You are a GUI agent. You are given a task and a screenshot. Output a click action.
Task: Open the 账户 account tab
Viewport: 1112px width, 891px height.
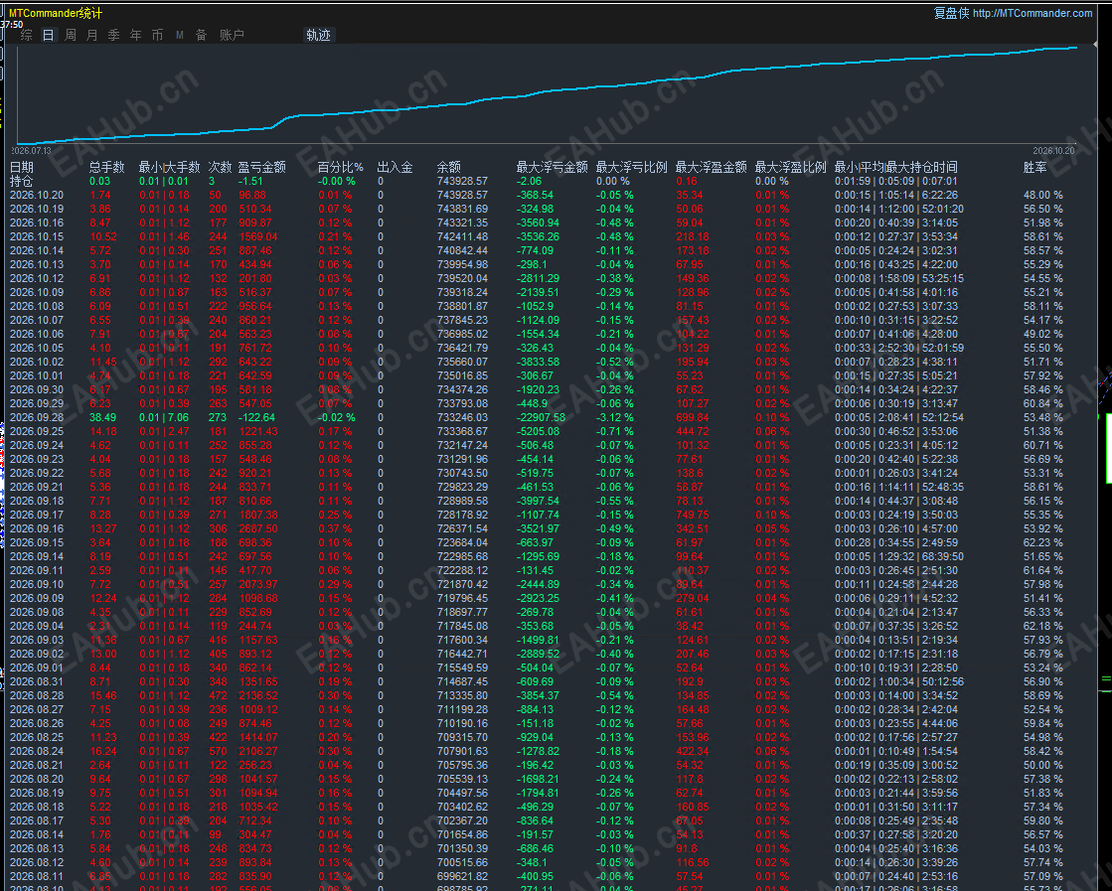click(232, 35)
